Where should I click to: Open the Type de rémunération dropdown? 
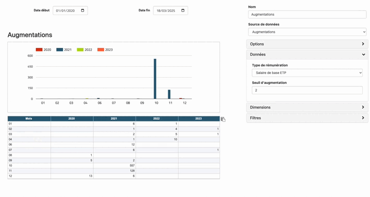tap(307, 72)
